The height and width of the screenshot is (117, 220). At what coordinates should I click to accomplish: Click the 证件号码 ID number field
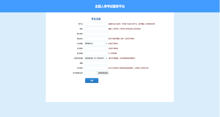[x=96, y=48]
